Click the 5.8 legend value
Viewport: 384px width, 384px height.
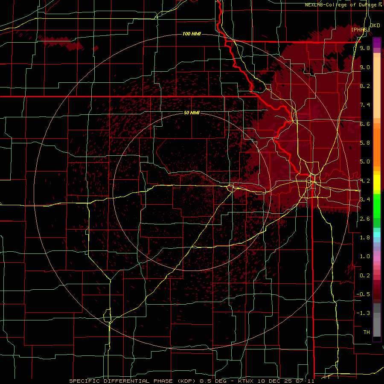pyautogui.click(x=365, y=143)
